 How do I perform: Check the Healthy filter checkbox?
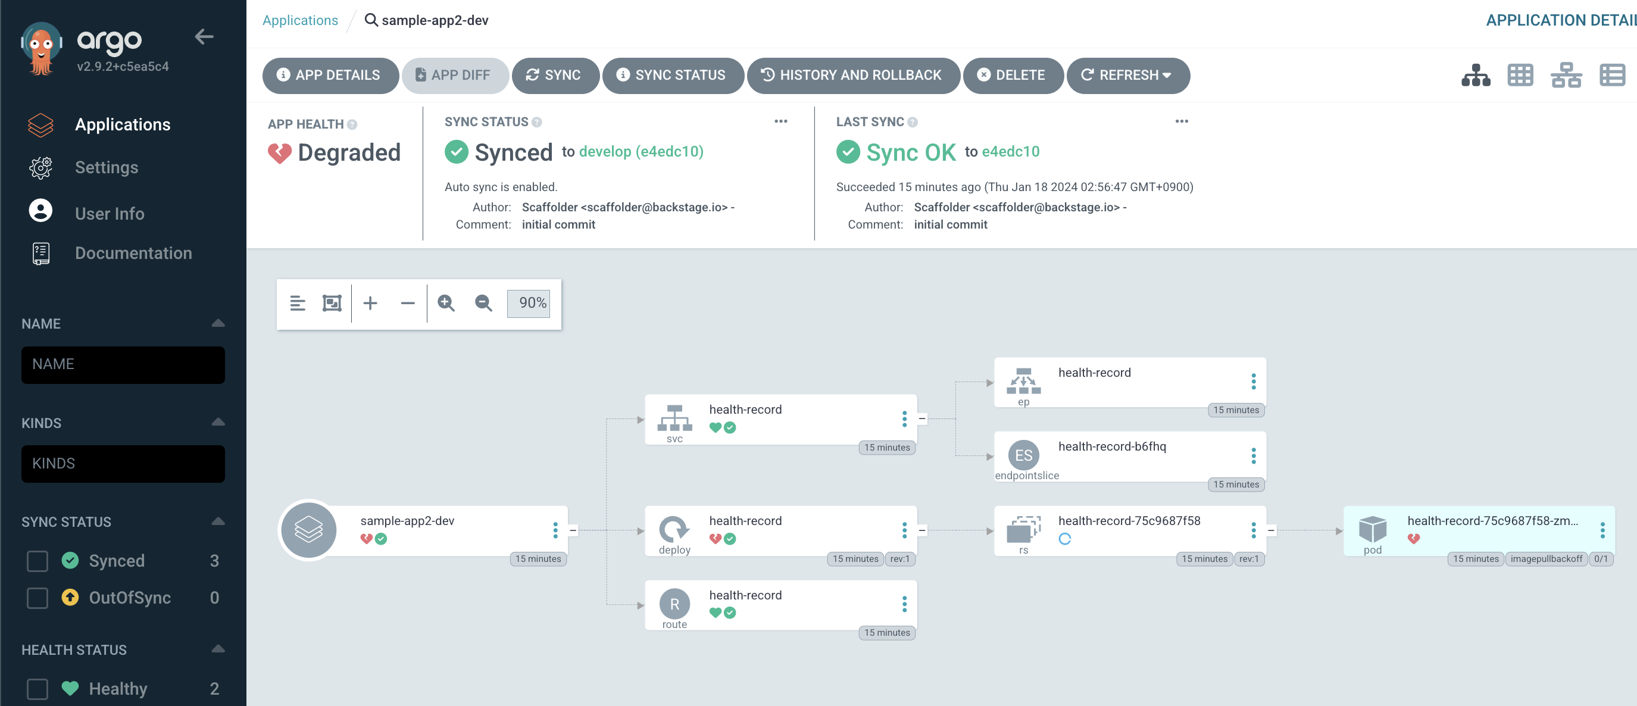click(x=38, y=688)
